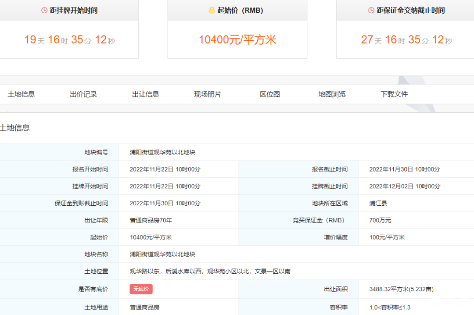Click the 土地位置 row label

click(96, 271)
